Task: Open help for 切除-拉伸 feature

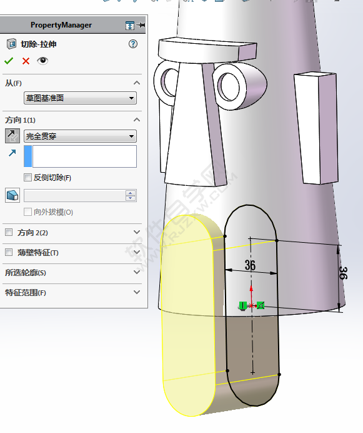Action: tap(133, 44)
